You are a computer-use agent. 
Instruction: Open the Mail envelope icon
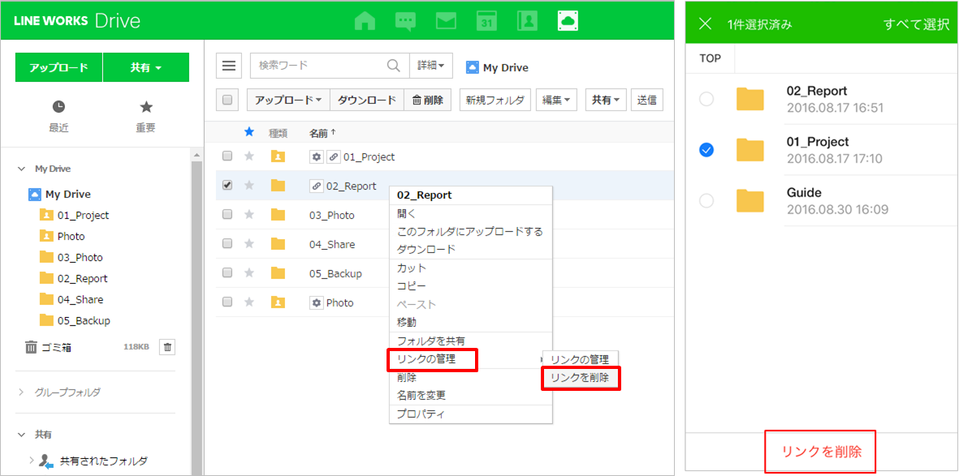click(x=446, y=21)
